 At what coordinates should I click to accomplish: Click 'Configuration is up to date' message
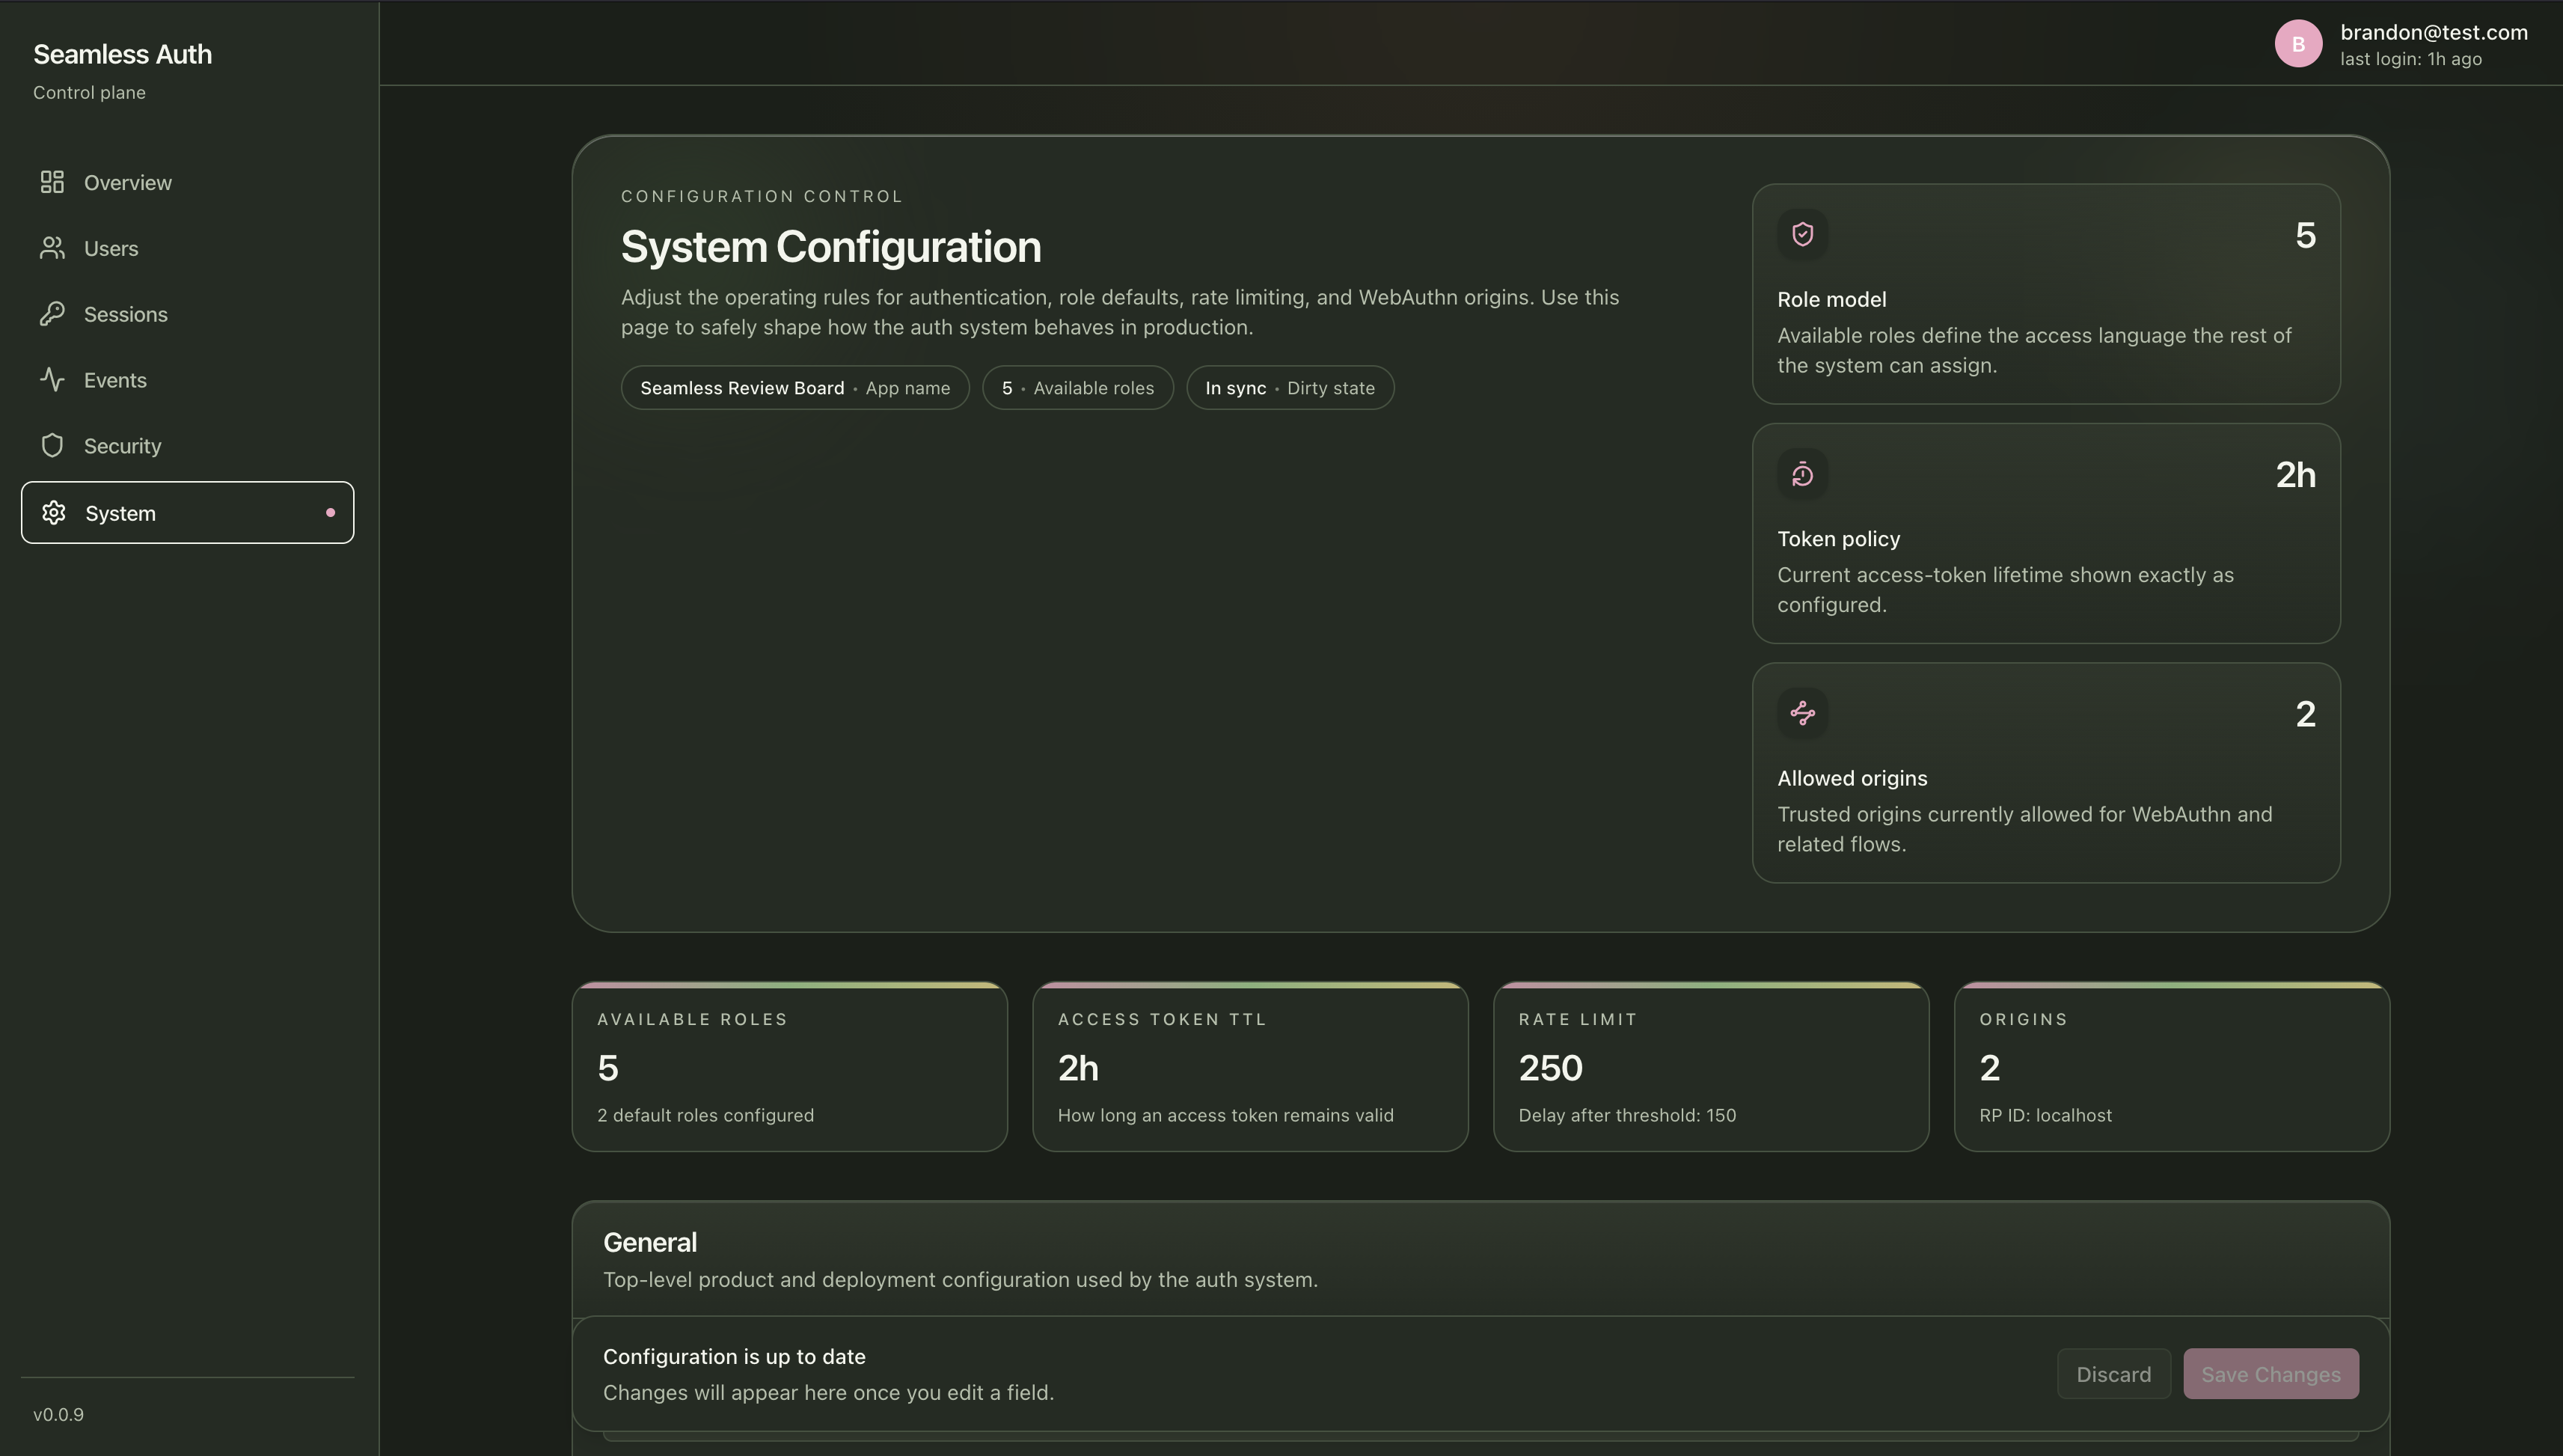pyautogui.click(x=734, y=1357)
